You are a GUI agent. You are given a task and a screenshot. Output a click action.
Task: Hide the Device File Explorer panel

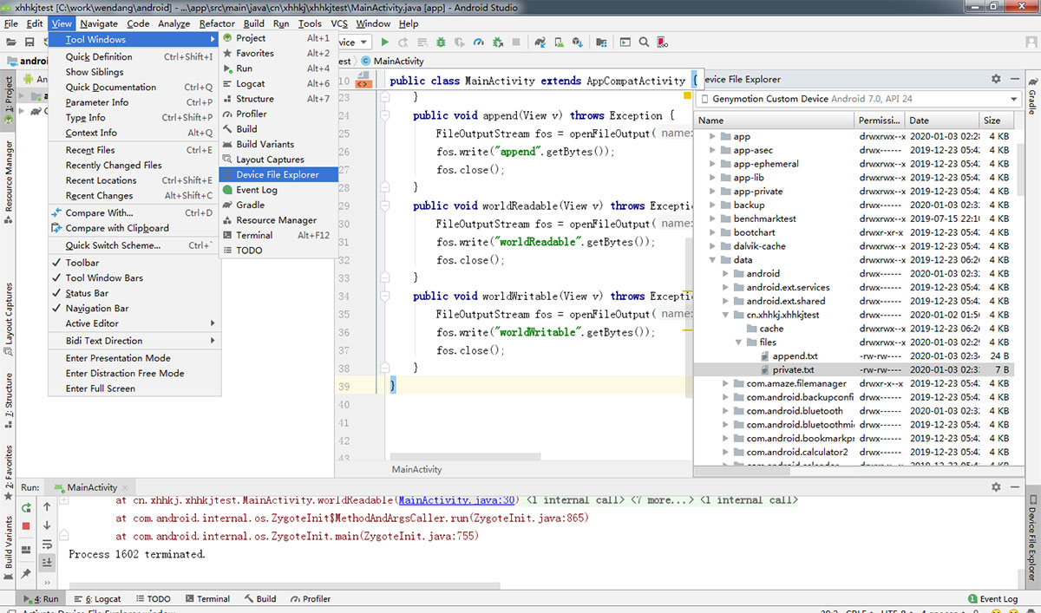(1014, 79)
